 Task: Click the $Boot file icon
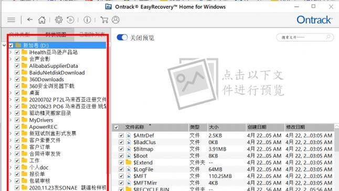pos(129,155)
